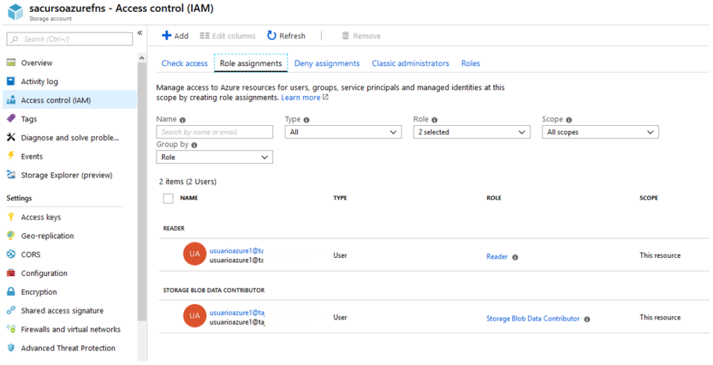
Task: Click Search by name or email field
Action: pos(214,132)
